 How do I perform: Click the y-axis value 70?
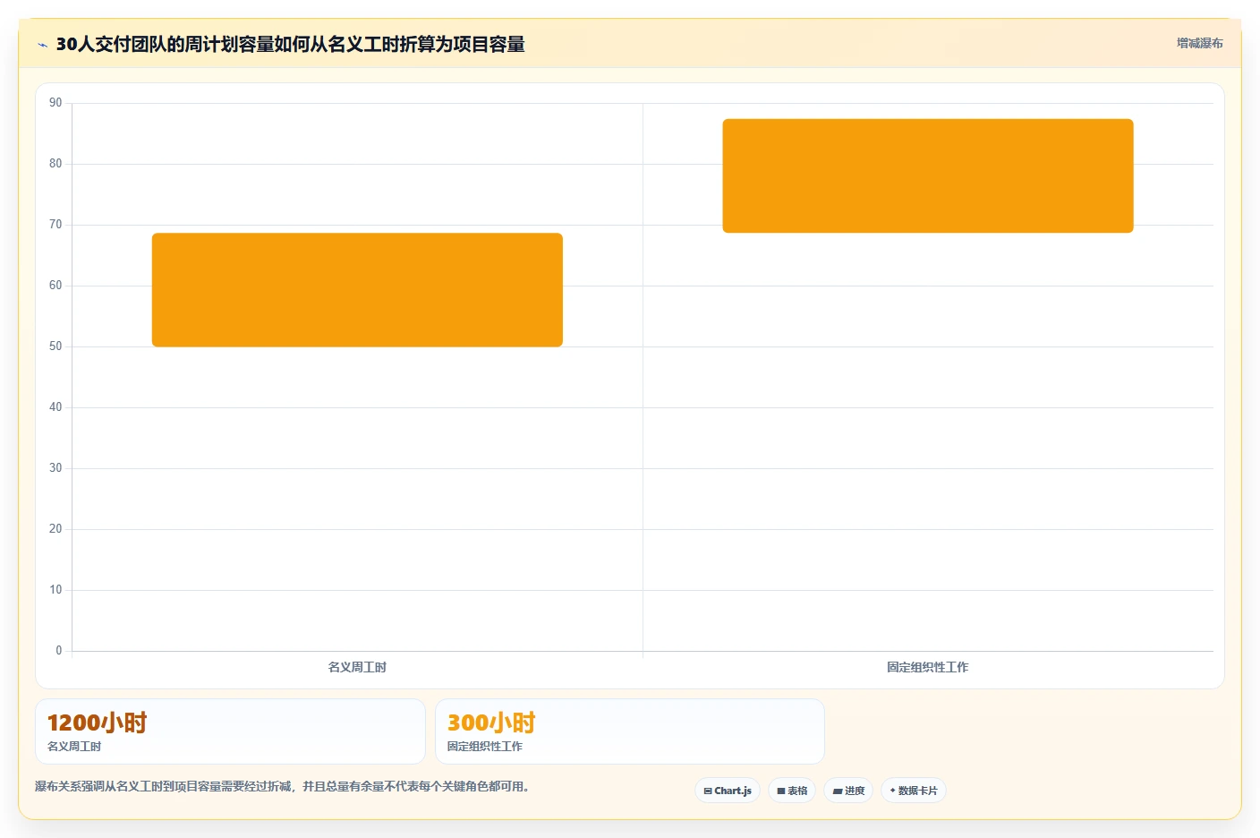(x=55, y=225)
